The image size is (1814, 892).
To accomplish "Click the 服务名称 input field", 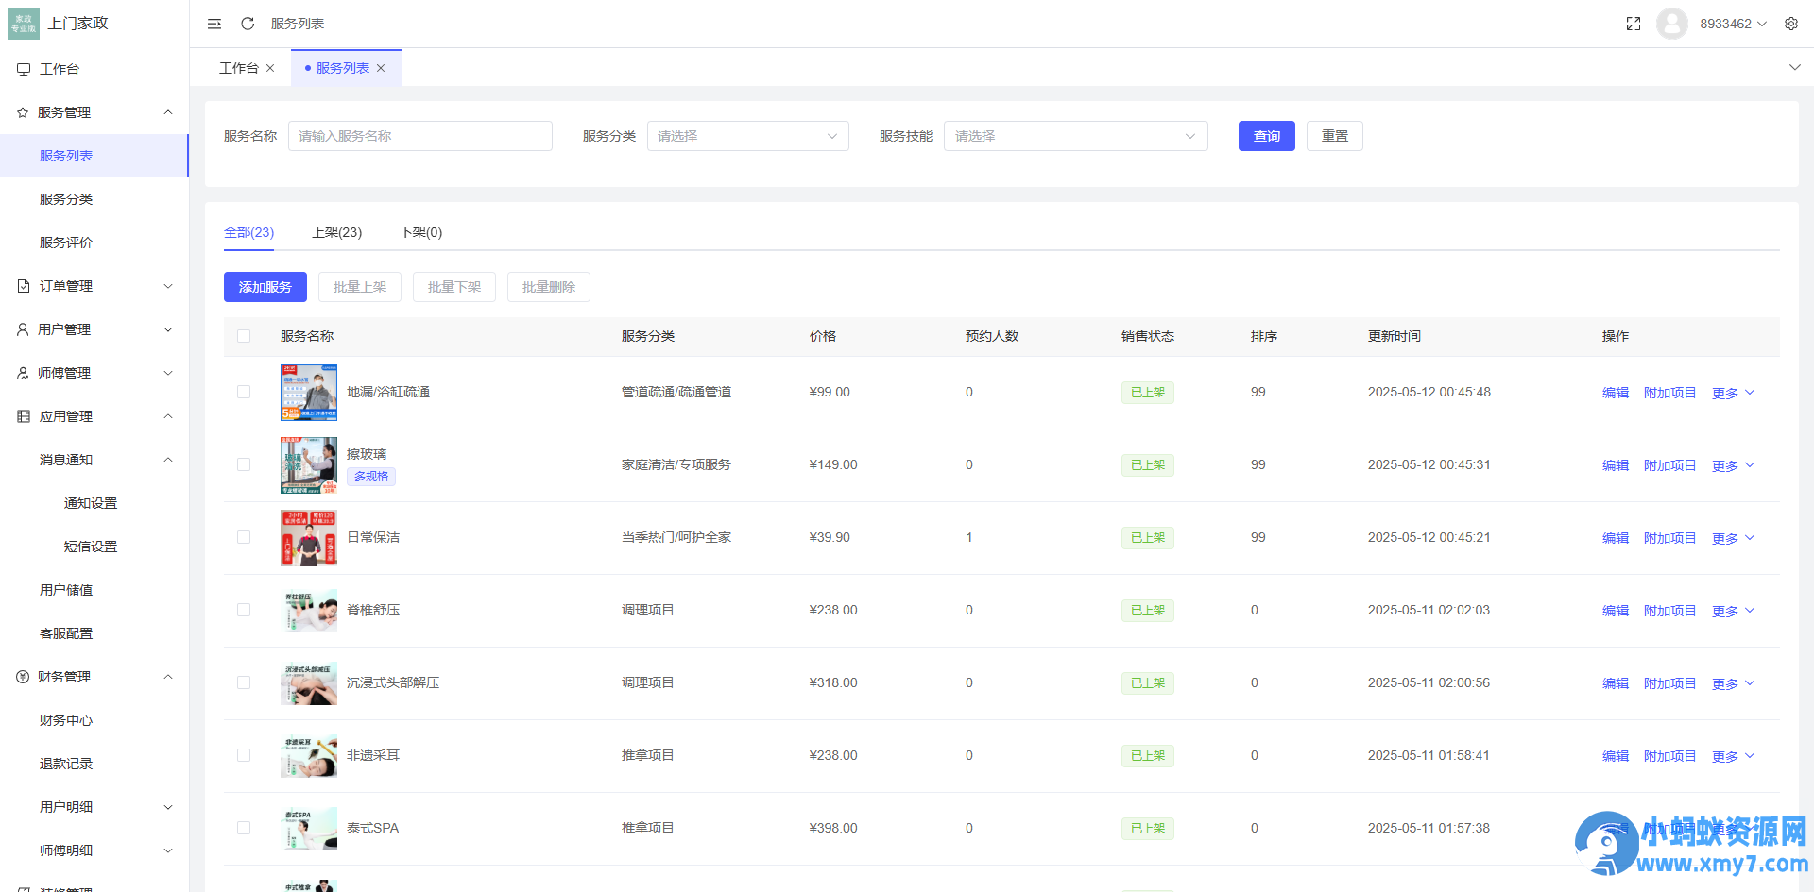I will pyautogui.click(x=419, y=135).
